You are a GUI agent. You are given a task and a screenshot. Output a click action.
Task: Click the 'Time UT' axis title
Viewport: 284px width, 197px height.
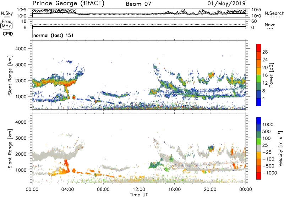139,195
